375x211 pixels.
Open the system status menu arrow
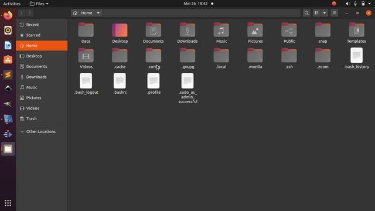370,4
